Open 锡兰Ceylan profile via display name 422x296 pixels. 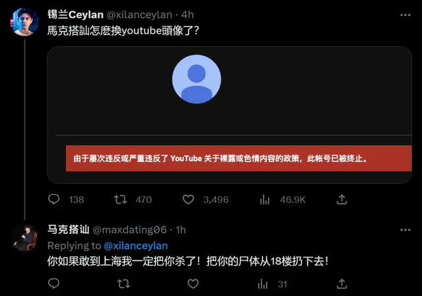click(x=75, y=15)
